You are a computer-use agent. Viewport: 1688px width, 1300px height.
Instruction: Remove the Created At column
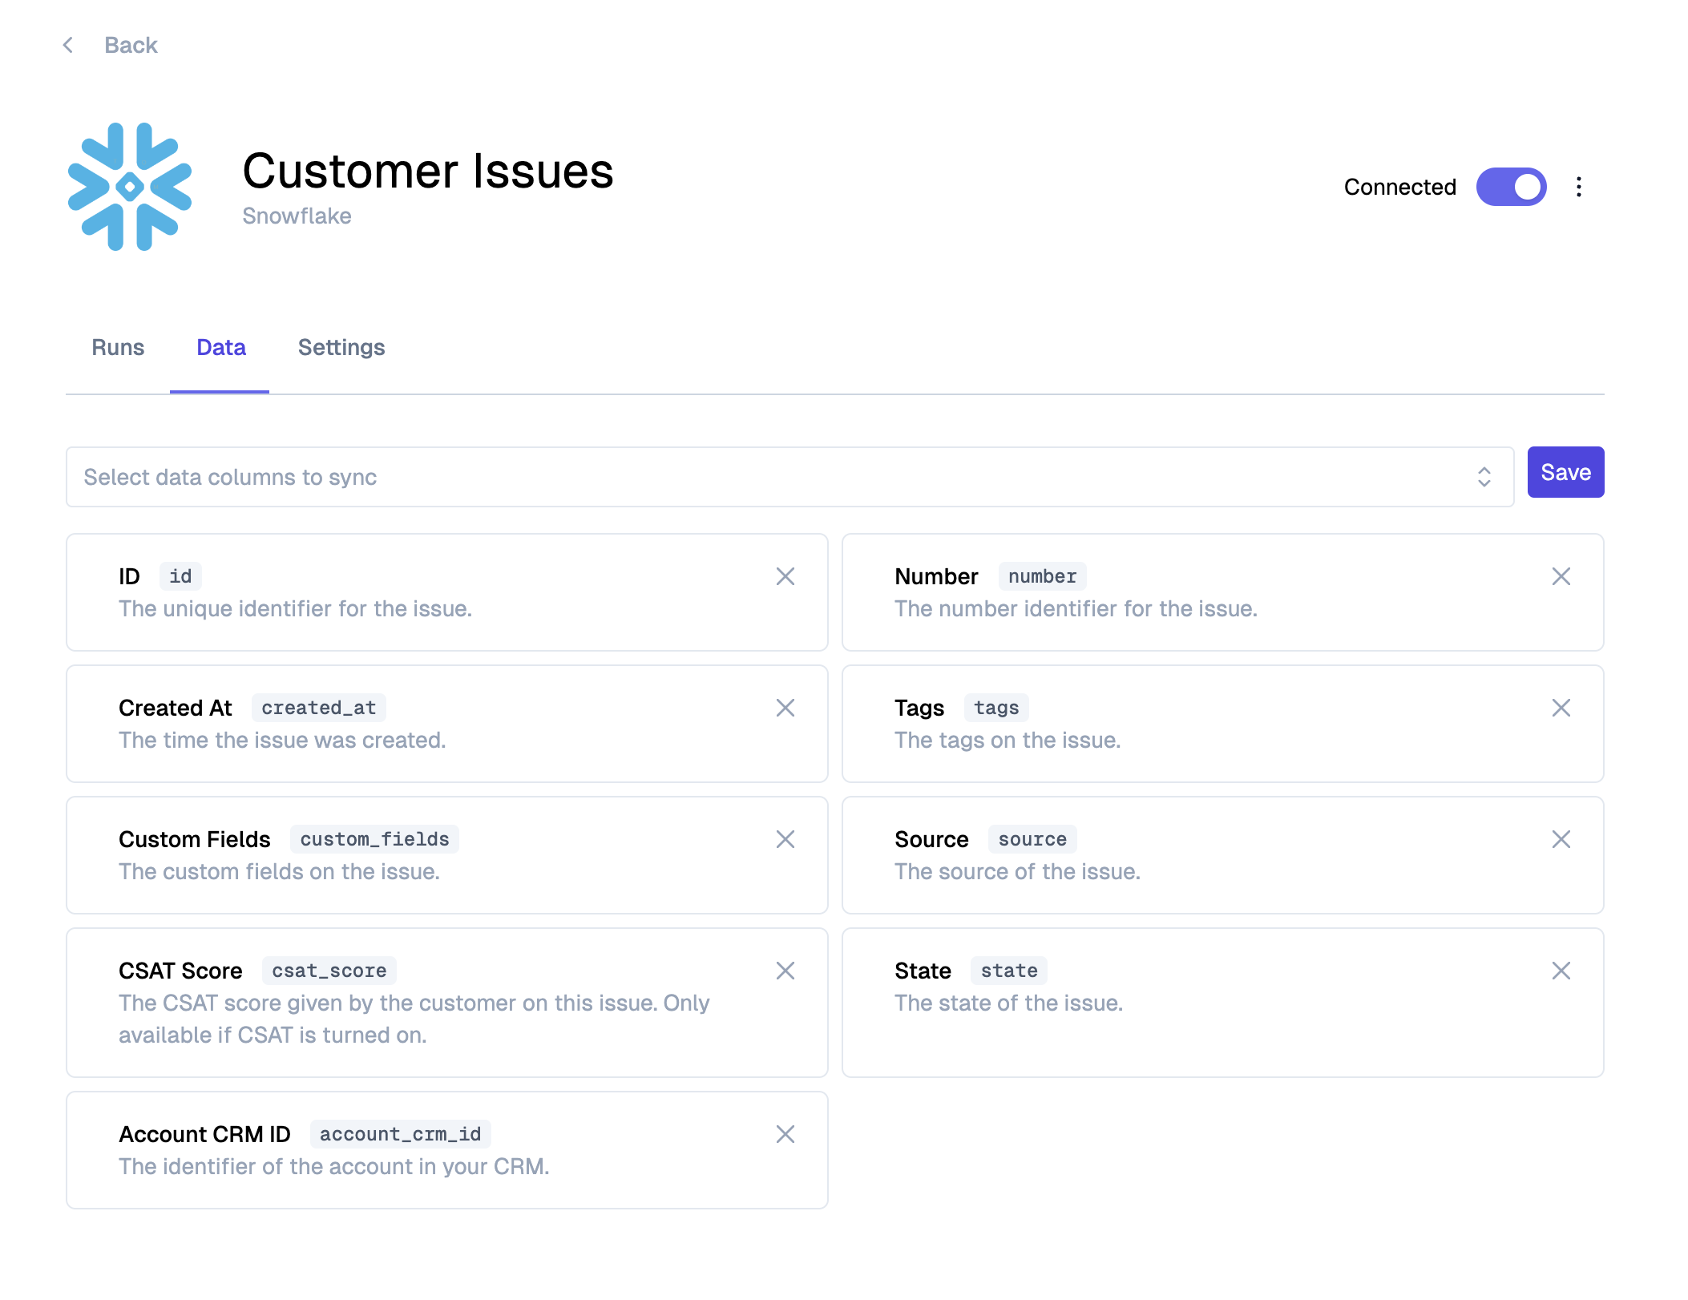[x=785, y=708]
